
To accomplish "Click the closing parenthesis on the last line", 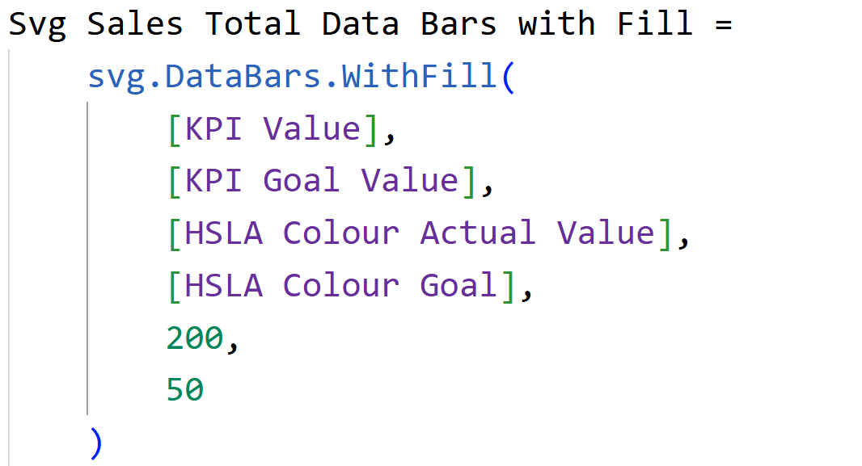I will coord(97,443).
